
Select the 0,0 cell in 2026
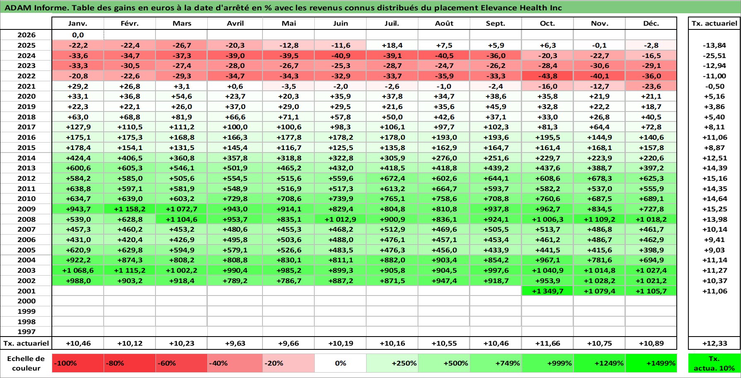(78, 35)
